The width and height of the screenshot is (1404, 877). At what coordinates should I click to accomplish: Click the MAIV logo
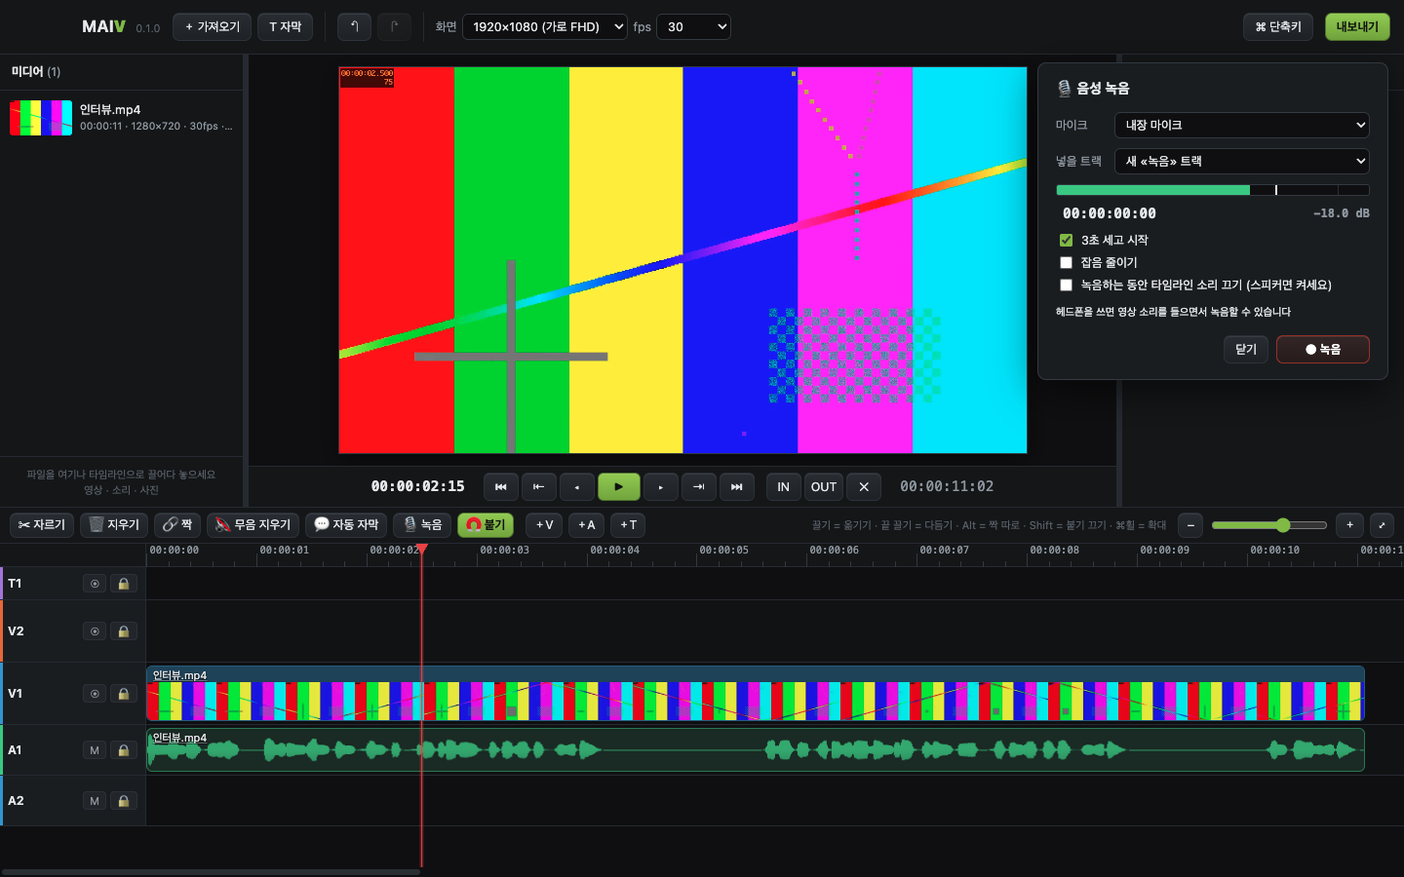103,26
